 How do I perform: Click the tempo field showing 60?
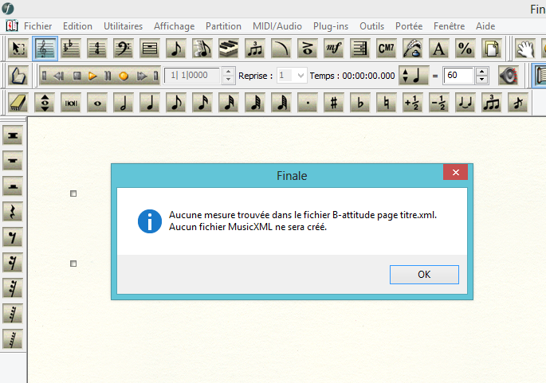click(458, 76)
